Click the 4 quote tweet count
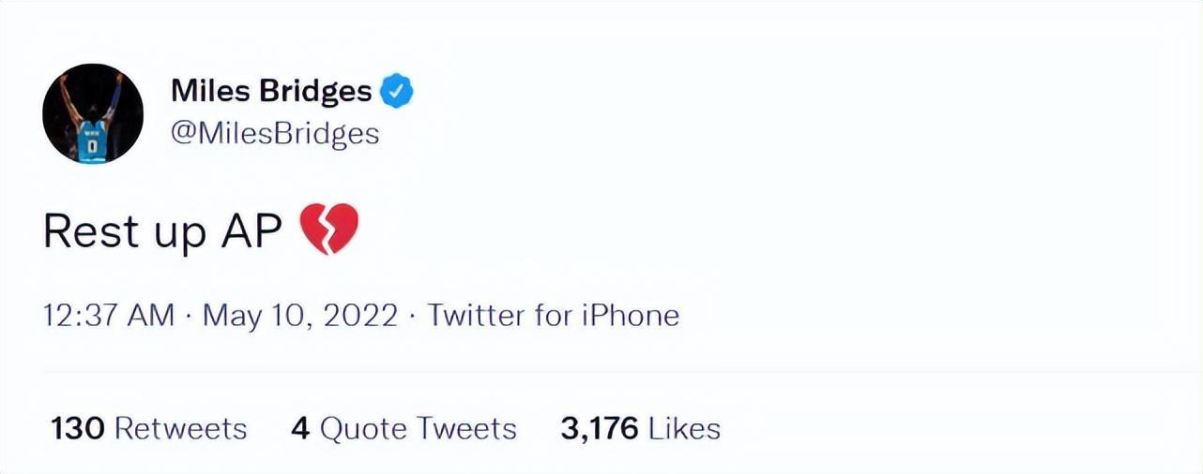The width and height of the screenshot is (1203, 474). coord(300,429)
